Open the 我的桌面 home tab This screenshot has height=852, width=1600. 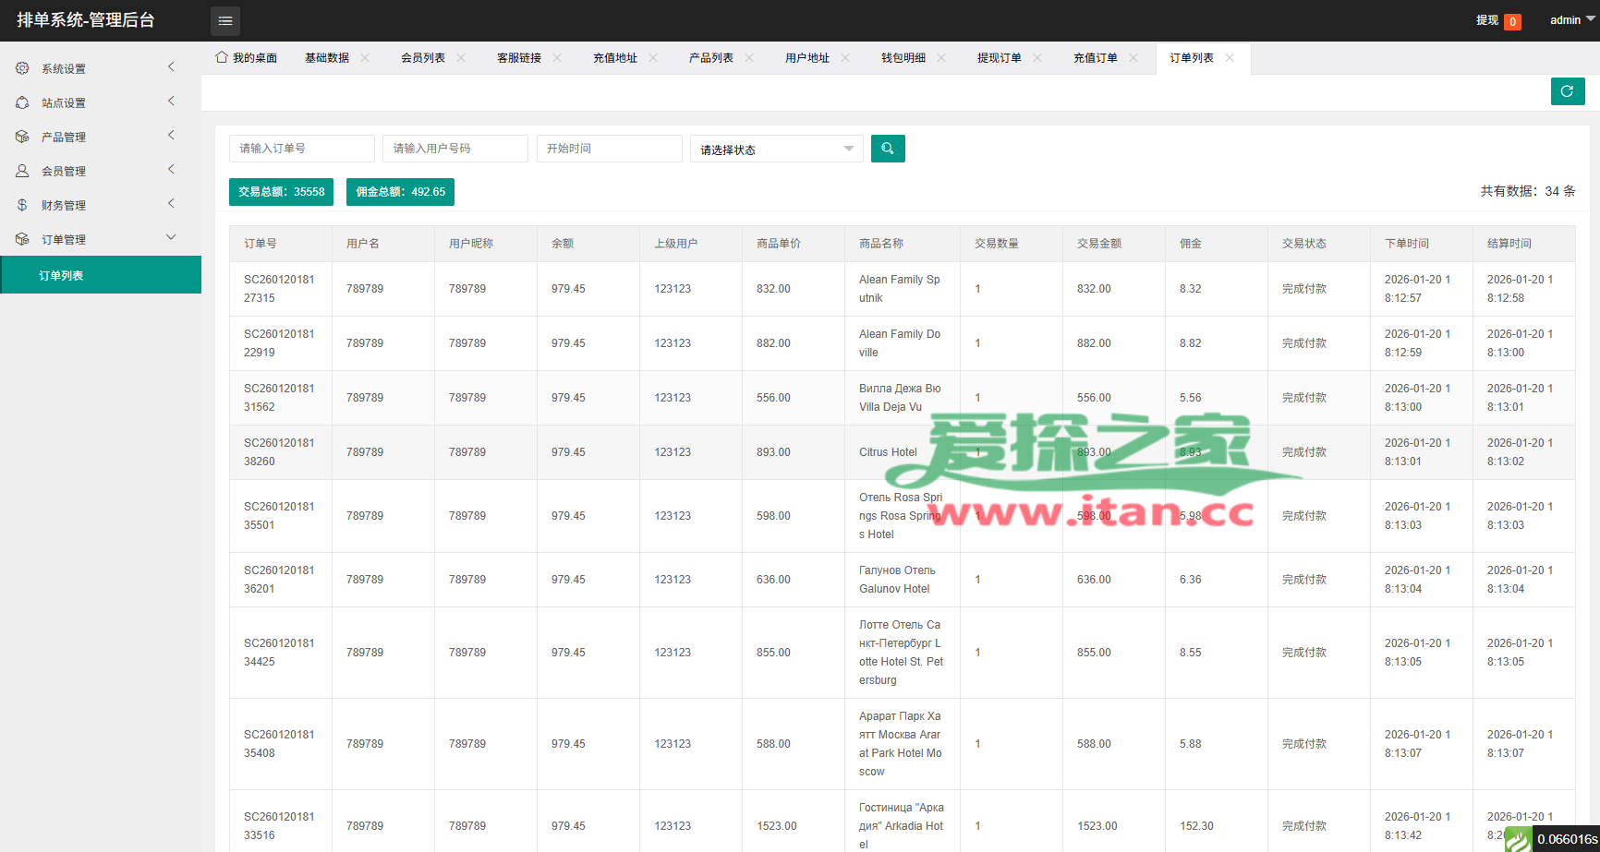(247, 58)
